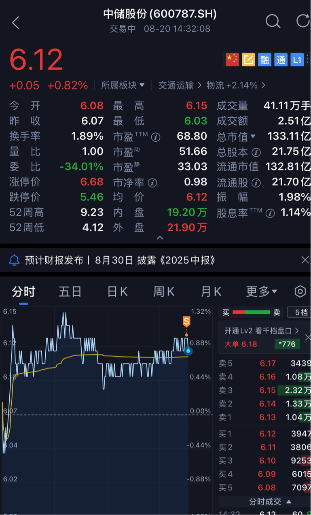The height and width of the screenshot is (515, 311).
Task: Tap the 成交量 41.11万手 value
Action: coord(287,106)
